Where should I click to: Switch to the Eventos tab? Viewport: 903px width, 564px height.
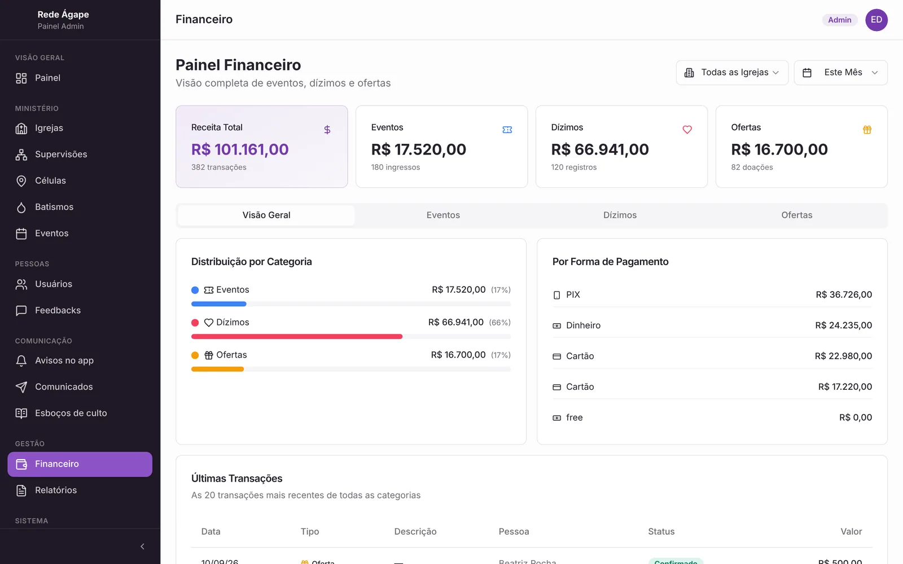443,215
